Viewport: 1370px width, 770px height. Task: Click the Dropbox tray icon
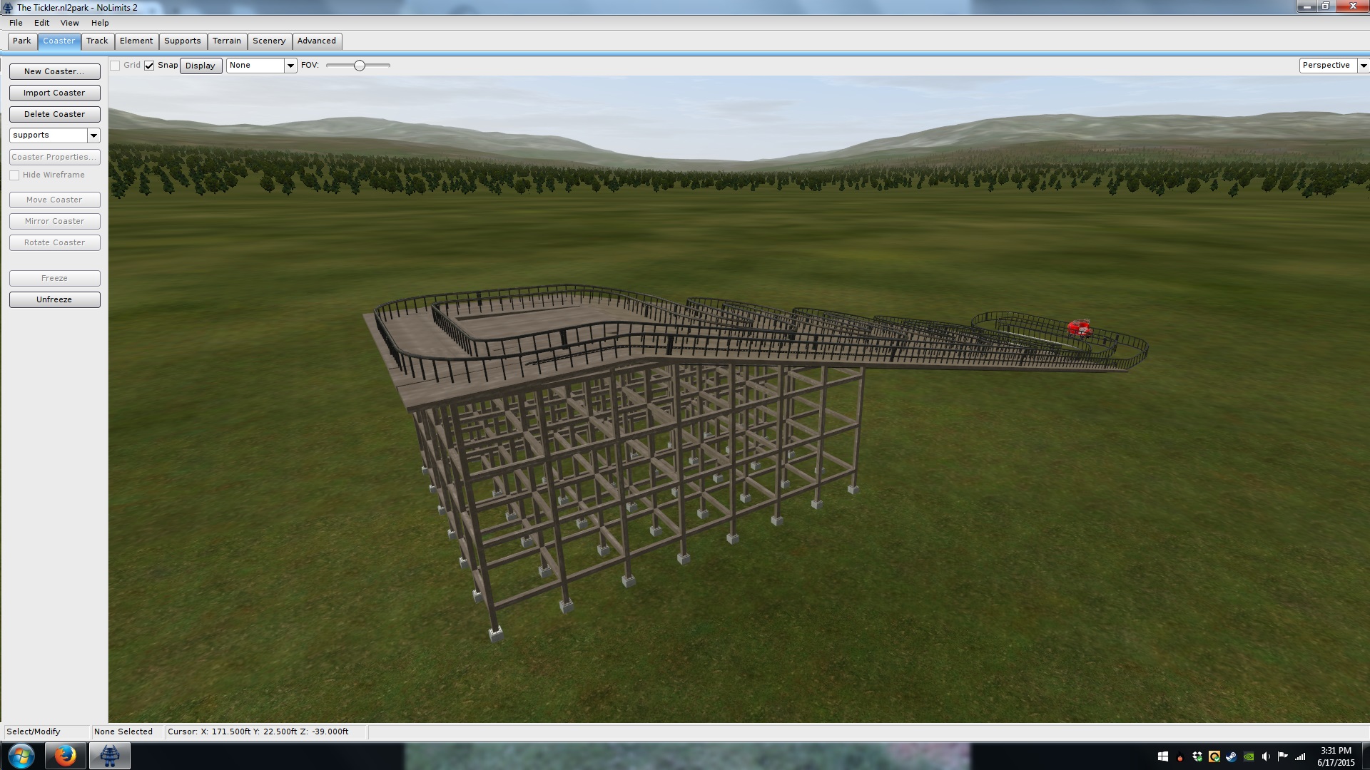1197,756
